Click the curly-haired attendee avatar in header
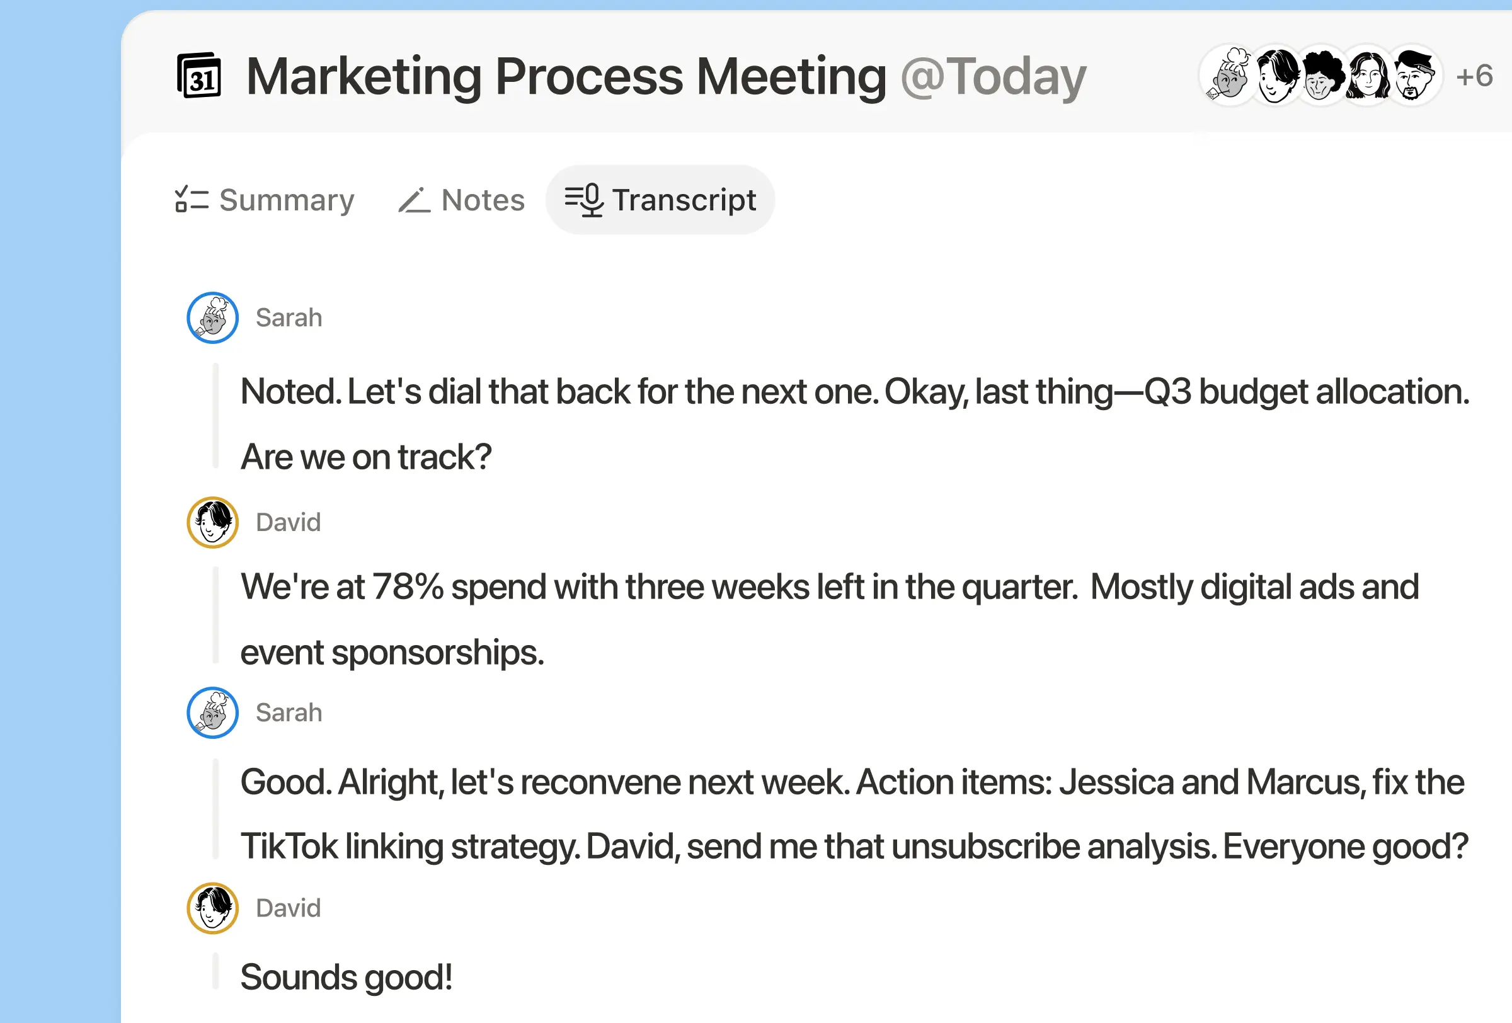The image size is (1512, 1023). pyautogui.click(x=1320, y=76)
